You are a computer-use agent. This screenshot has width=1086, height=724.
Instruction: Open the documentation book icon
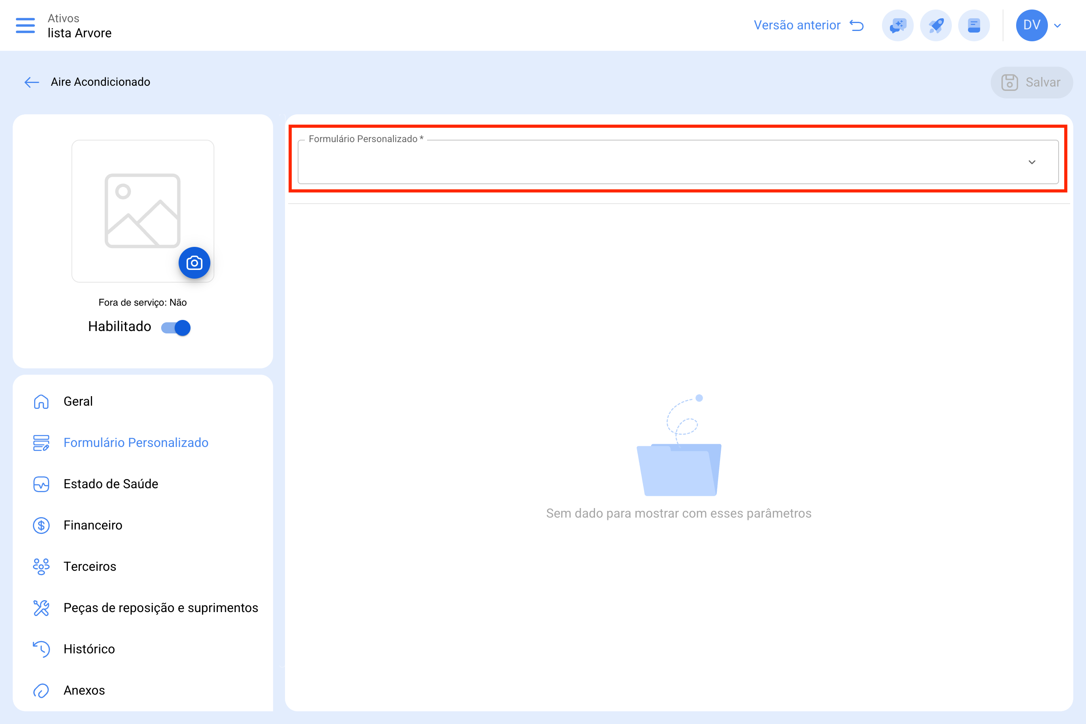click(974, 25)
